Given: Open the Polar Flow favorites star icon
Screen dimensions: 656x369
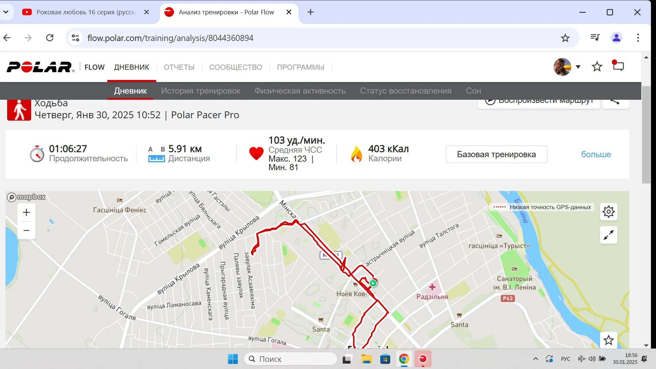Looking at the screenshot, I should coord(597,67).
